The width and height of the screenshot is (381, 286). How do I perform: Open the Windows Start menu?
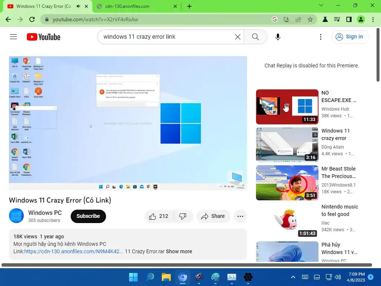[x=133, y=277]
